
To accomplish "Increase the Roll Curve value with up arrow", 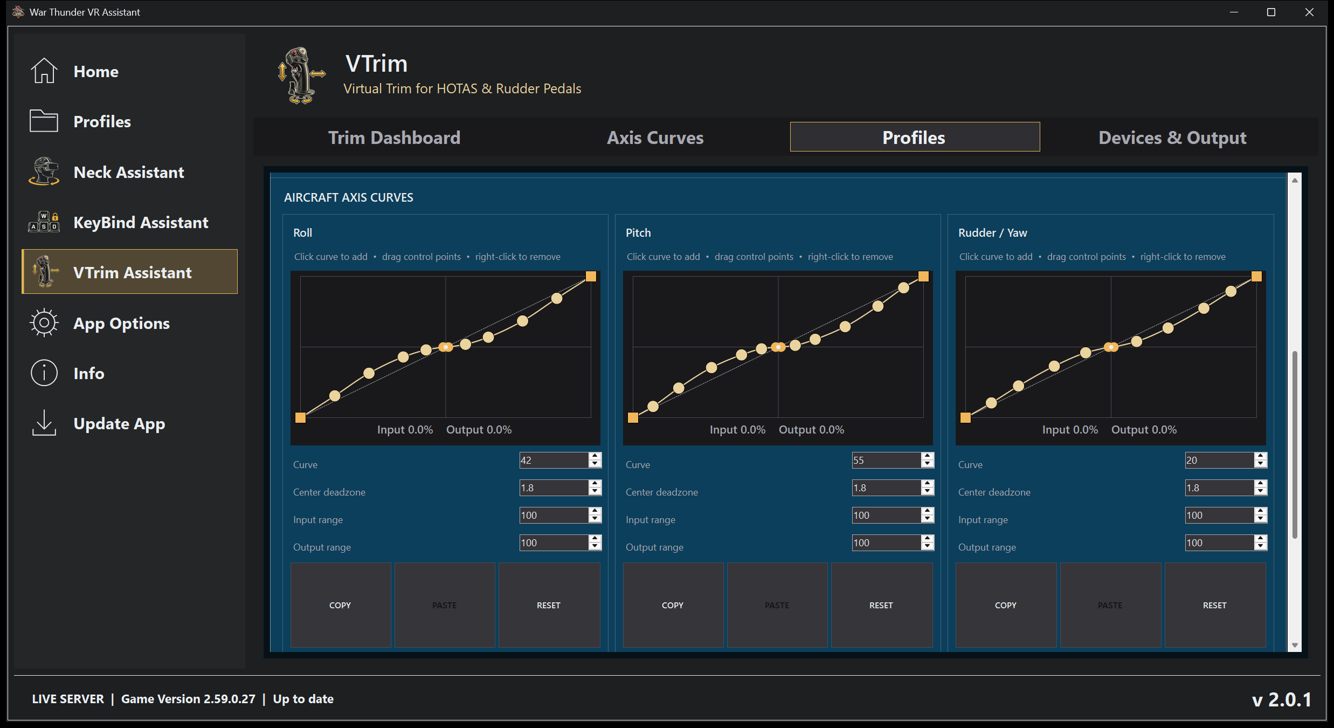I will (x=595, y=456).
